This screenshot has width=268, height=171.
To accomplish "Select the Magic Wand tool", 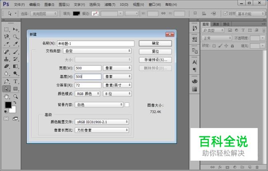I will click(x=16, y=37).
